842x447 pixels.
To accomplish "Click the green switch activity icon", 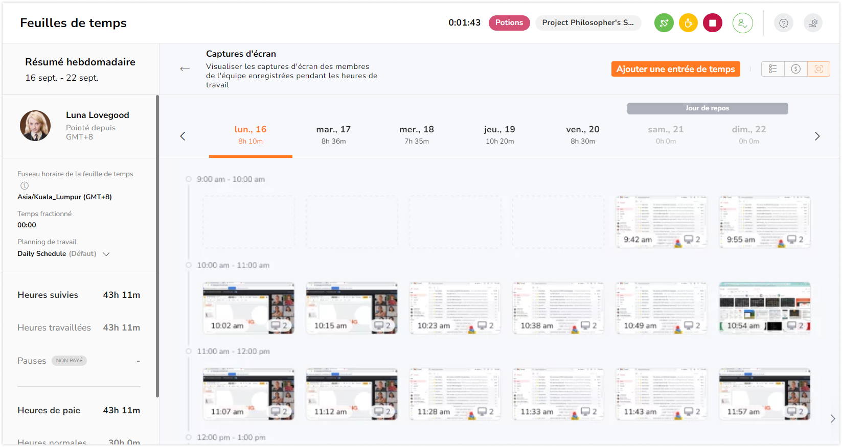I will point(664,23).
